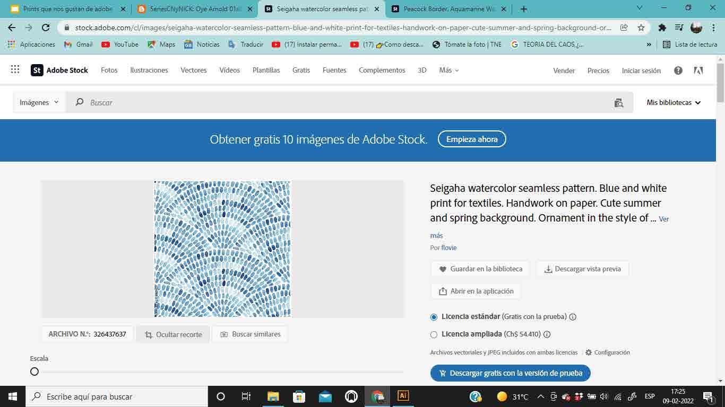
Task: Open Iniciar sesión
Action: [641, 70]
